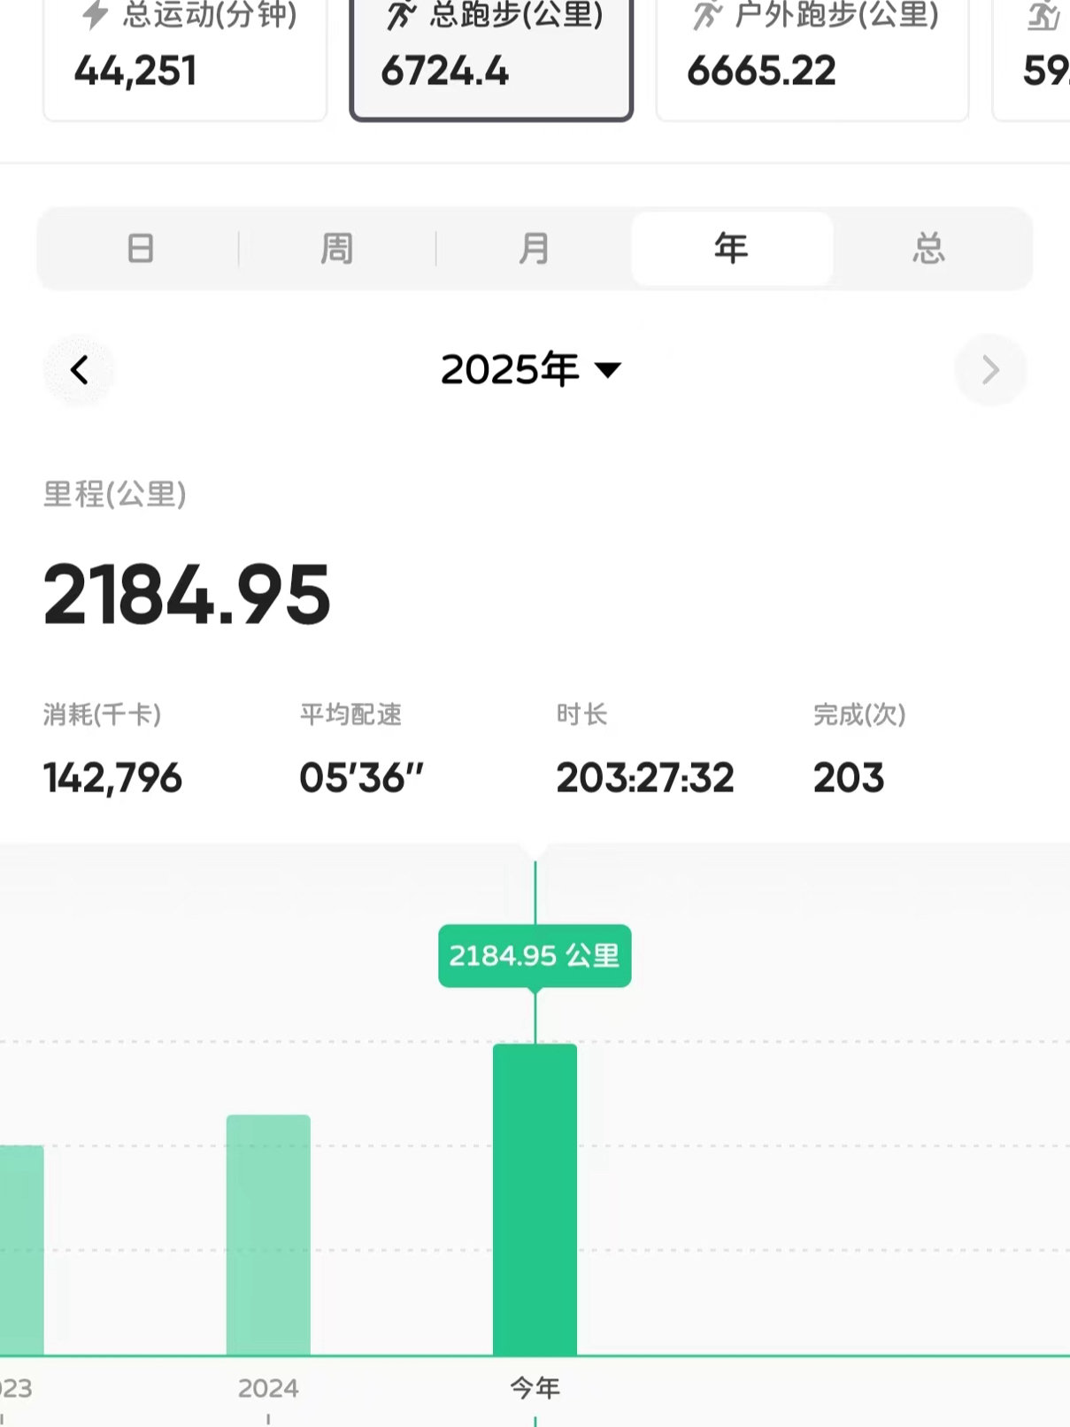The height and width of the screenshot is (1427, 1070).
Task: Tap the dropdown triangle beside 2025年
Action: [x=608, y=370]
